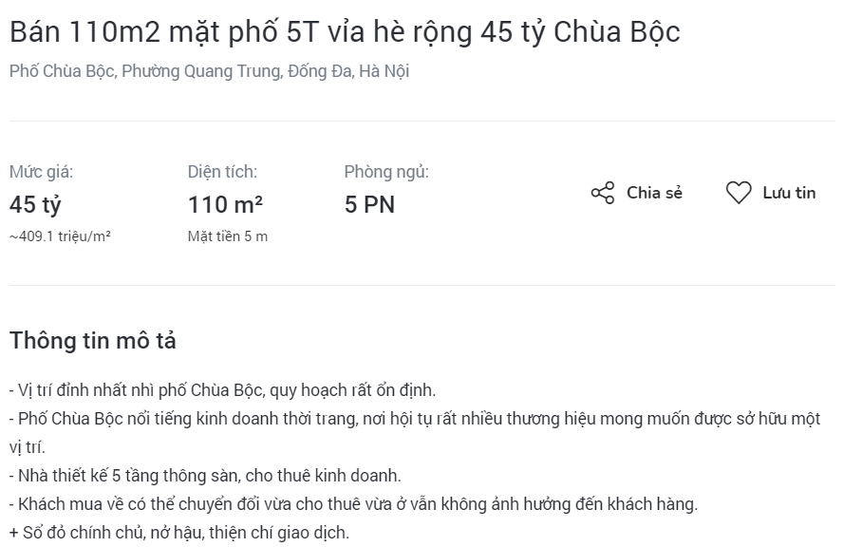Select the "5 PN" bedroom value
Image resolution: width=862 pixels, height=547 pixels.
369,205
